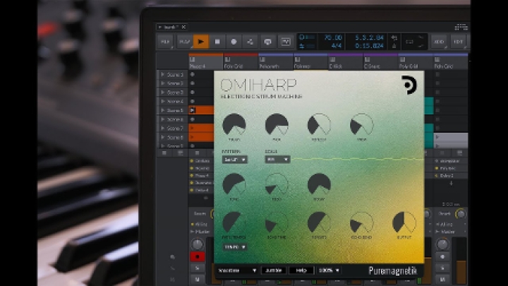Click the circular logo icon in Omiharp's corner
Viewport: 508px width, 286px height.
(x=409, y=85)
